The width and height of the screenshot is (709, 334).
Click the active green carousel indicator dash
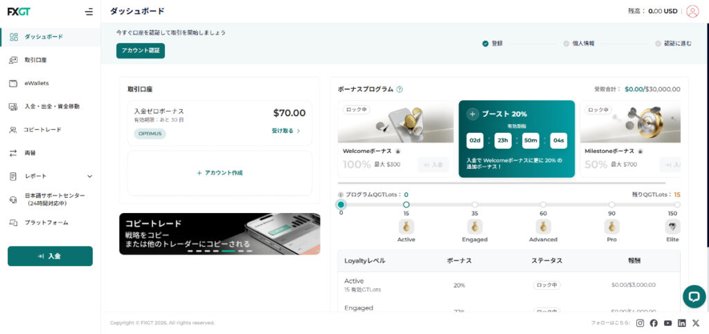point(228,251)
